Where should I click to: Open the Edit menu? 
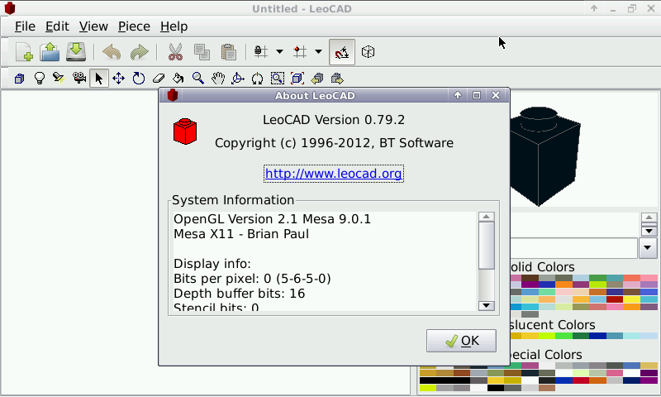57,26
